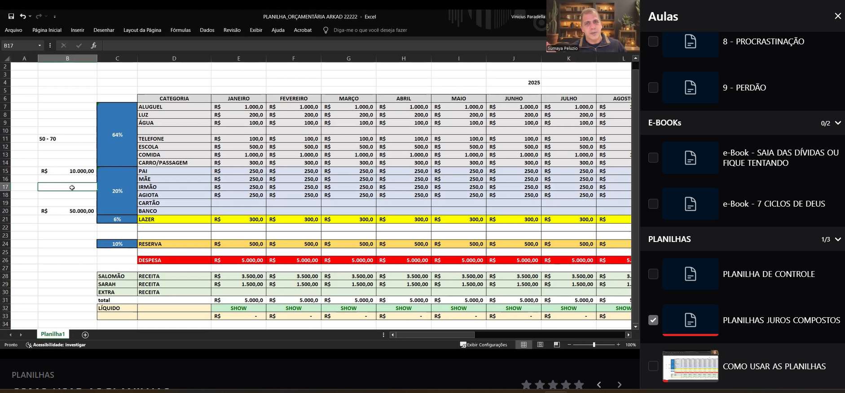Screen dimensions: 845x393
Task: Open the Undo history dropdown arrow
Action: 30,17
